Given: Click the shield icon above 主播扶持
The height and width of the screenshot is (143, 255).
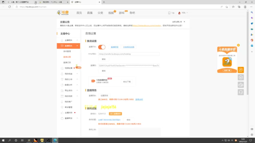Looking at the screenshot, I should [x=62, y=107].
